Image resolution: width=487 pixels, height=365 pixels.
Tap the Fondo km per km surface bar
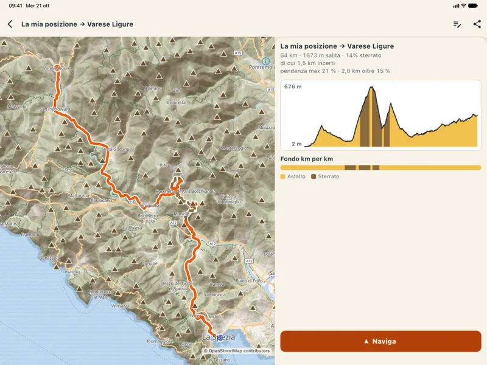(380, 168)
